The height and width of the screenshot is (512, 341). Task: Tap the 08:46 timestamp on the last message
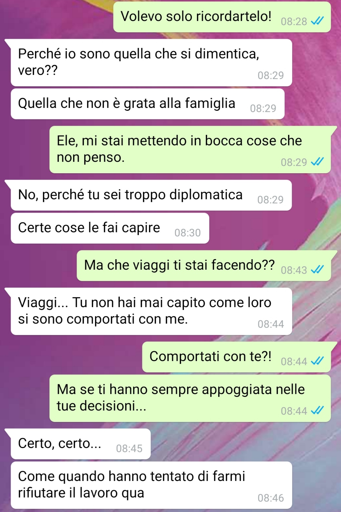[271, 498]
